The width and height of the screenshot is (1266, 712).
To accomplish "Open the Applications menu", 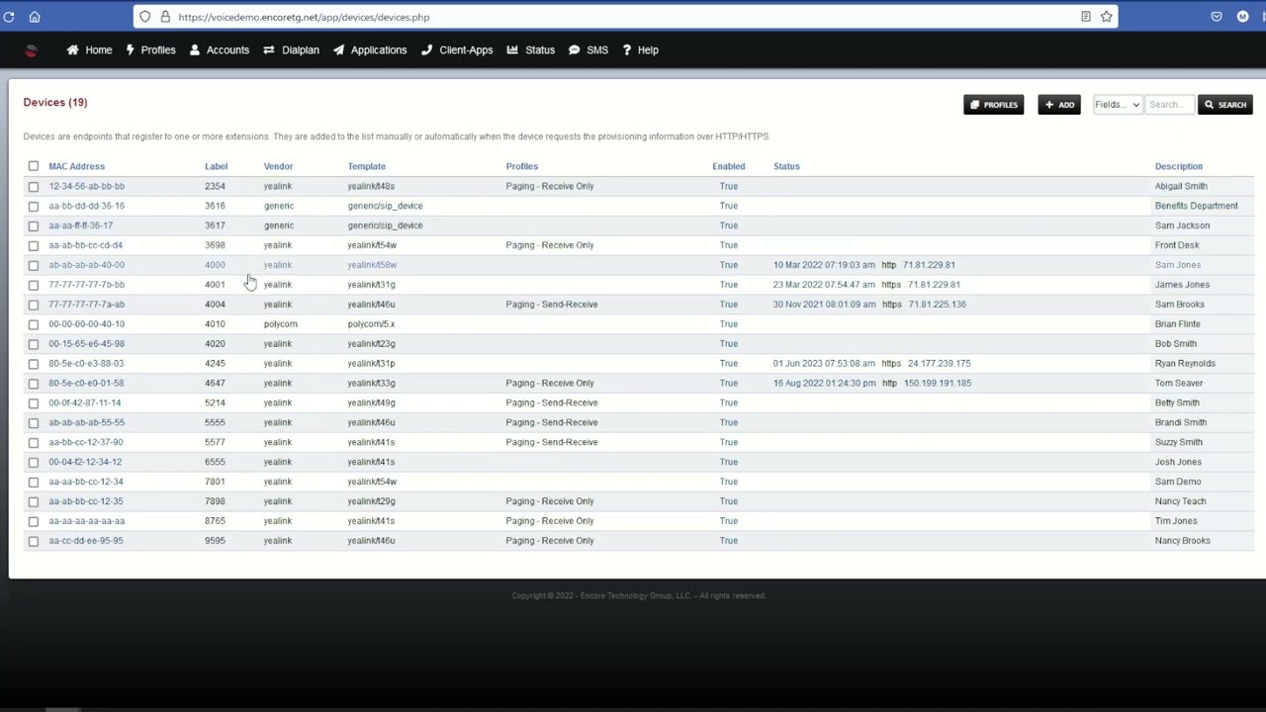I will coord(370,50).
